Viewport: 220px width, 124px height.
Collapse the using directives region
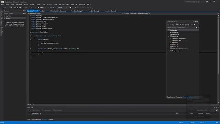31,15
